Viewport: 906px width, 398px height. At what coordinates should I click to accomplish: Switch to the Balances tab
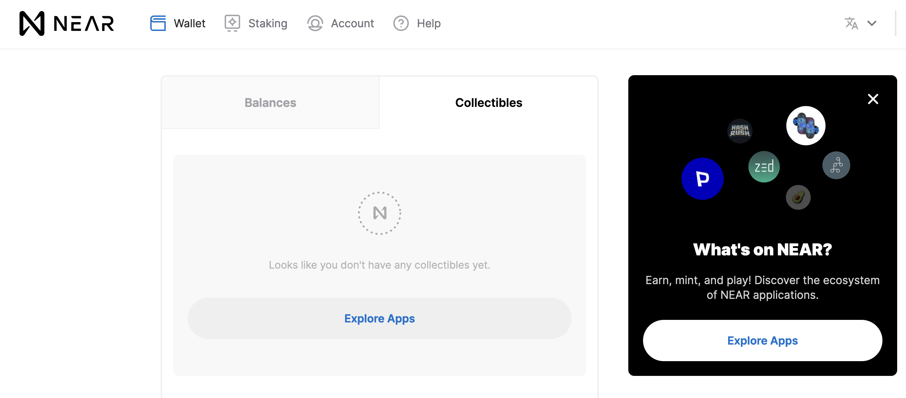pos(270,102)
